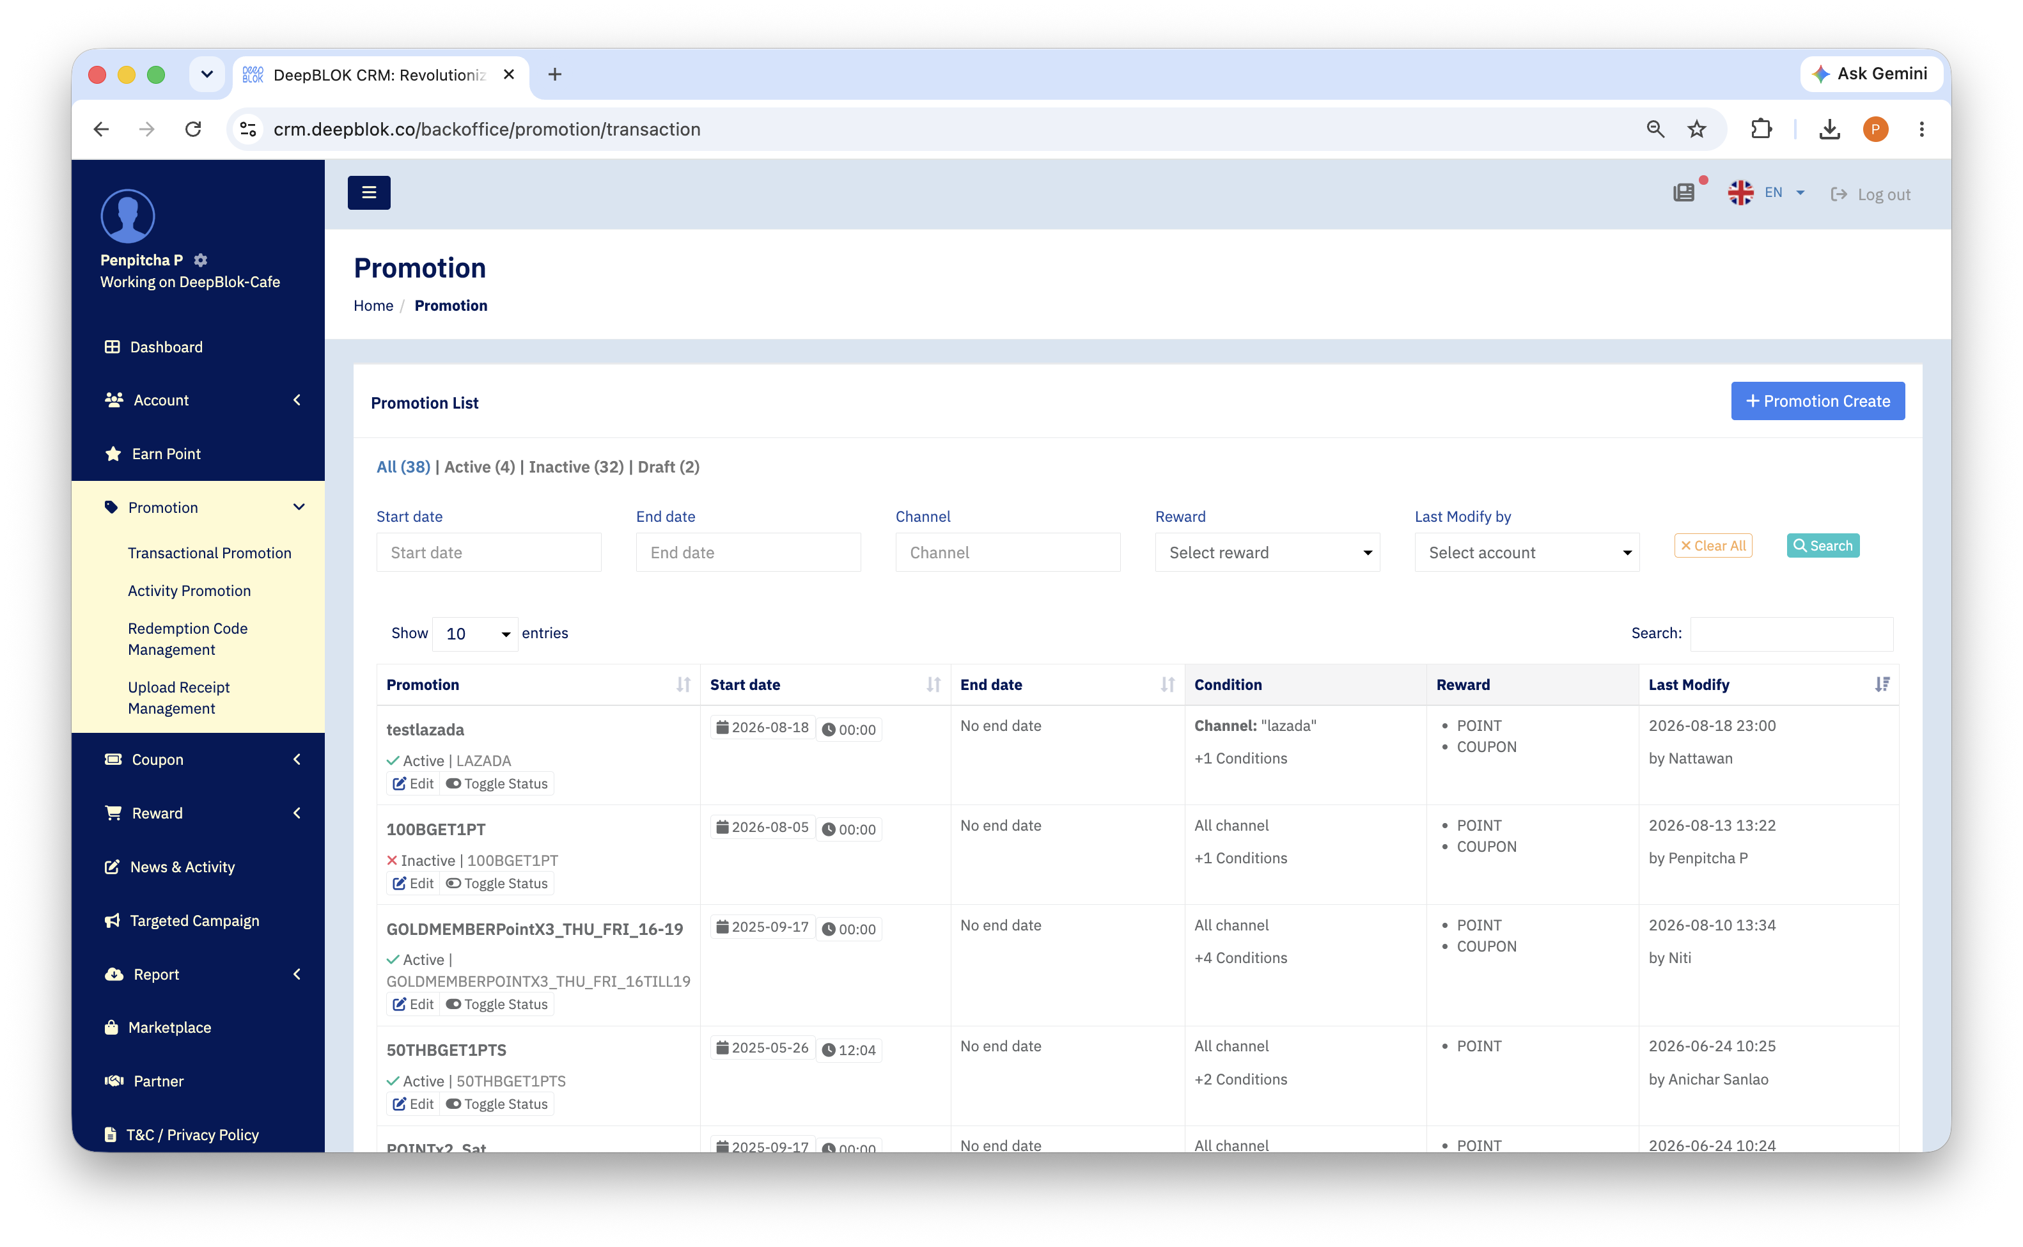Open the Select account dropdown
The height and width of the screenshot is (1247, 2023).
click(1527, 553)
